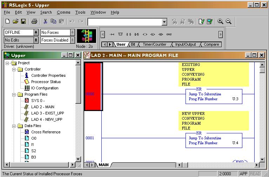Viewport: 269px width, 177px height.
Task: Collapse the Program Files folder
Action: click(x=14, y=95)
